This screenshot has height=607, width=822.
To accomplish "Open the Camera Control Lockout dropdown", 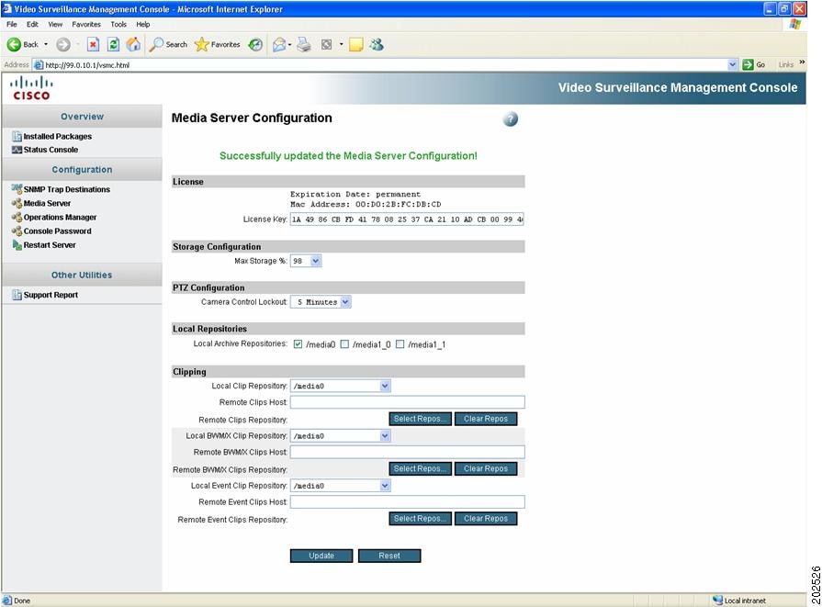I will 321,302.
